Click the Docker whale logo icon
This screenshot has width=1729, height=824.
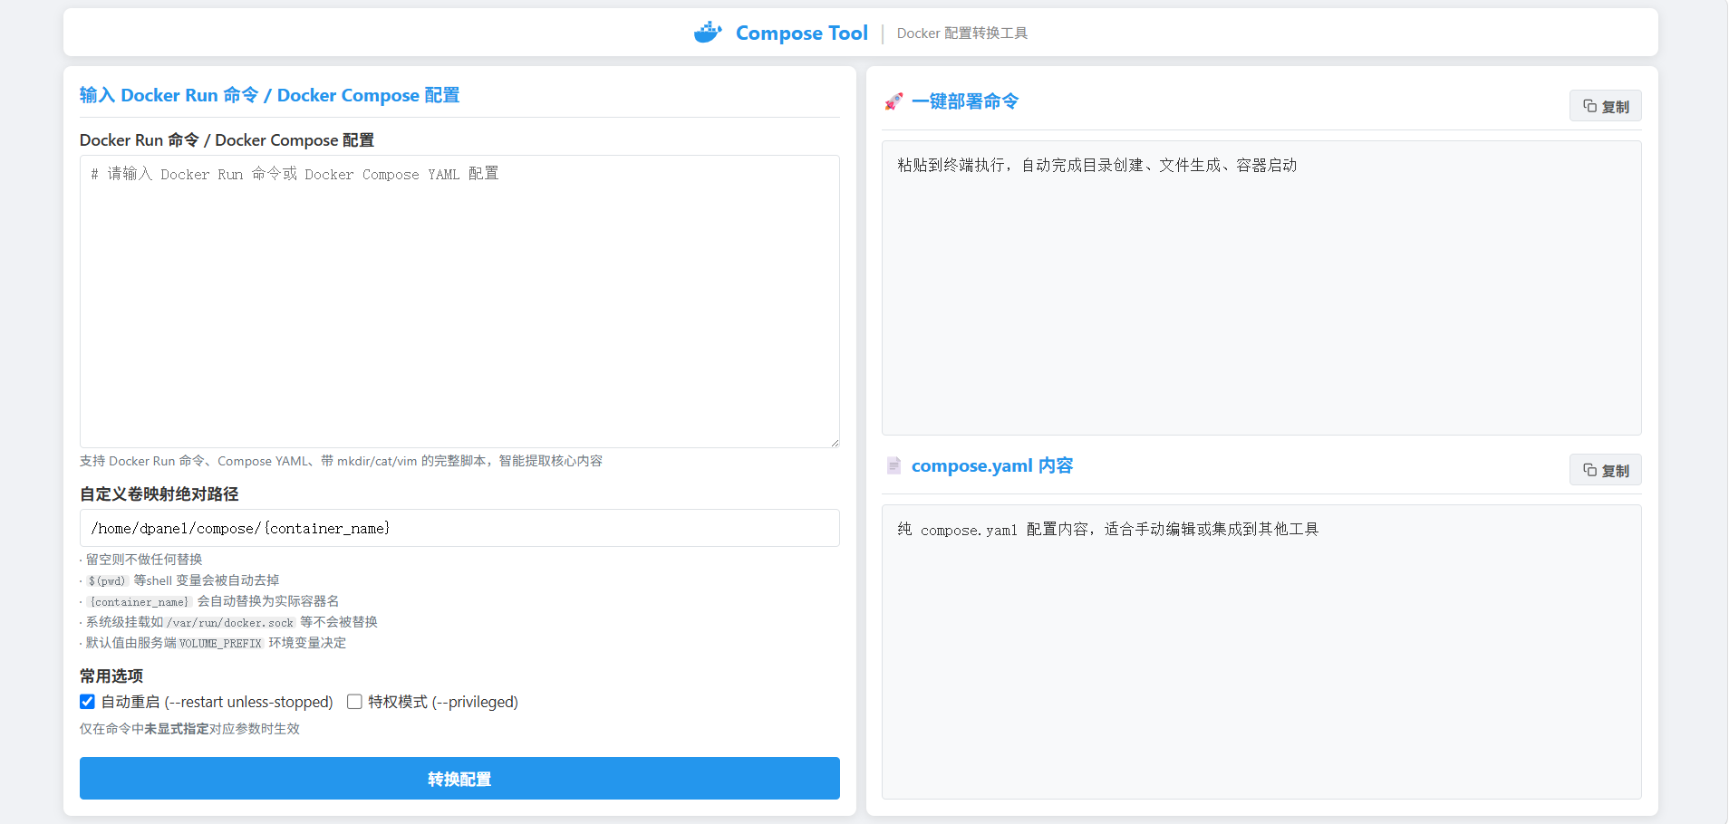pos(708,33)
